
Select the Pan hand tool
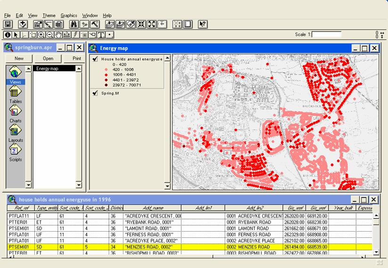click(58, 35)
